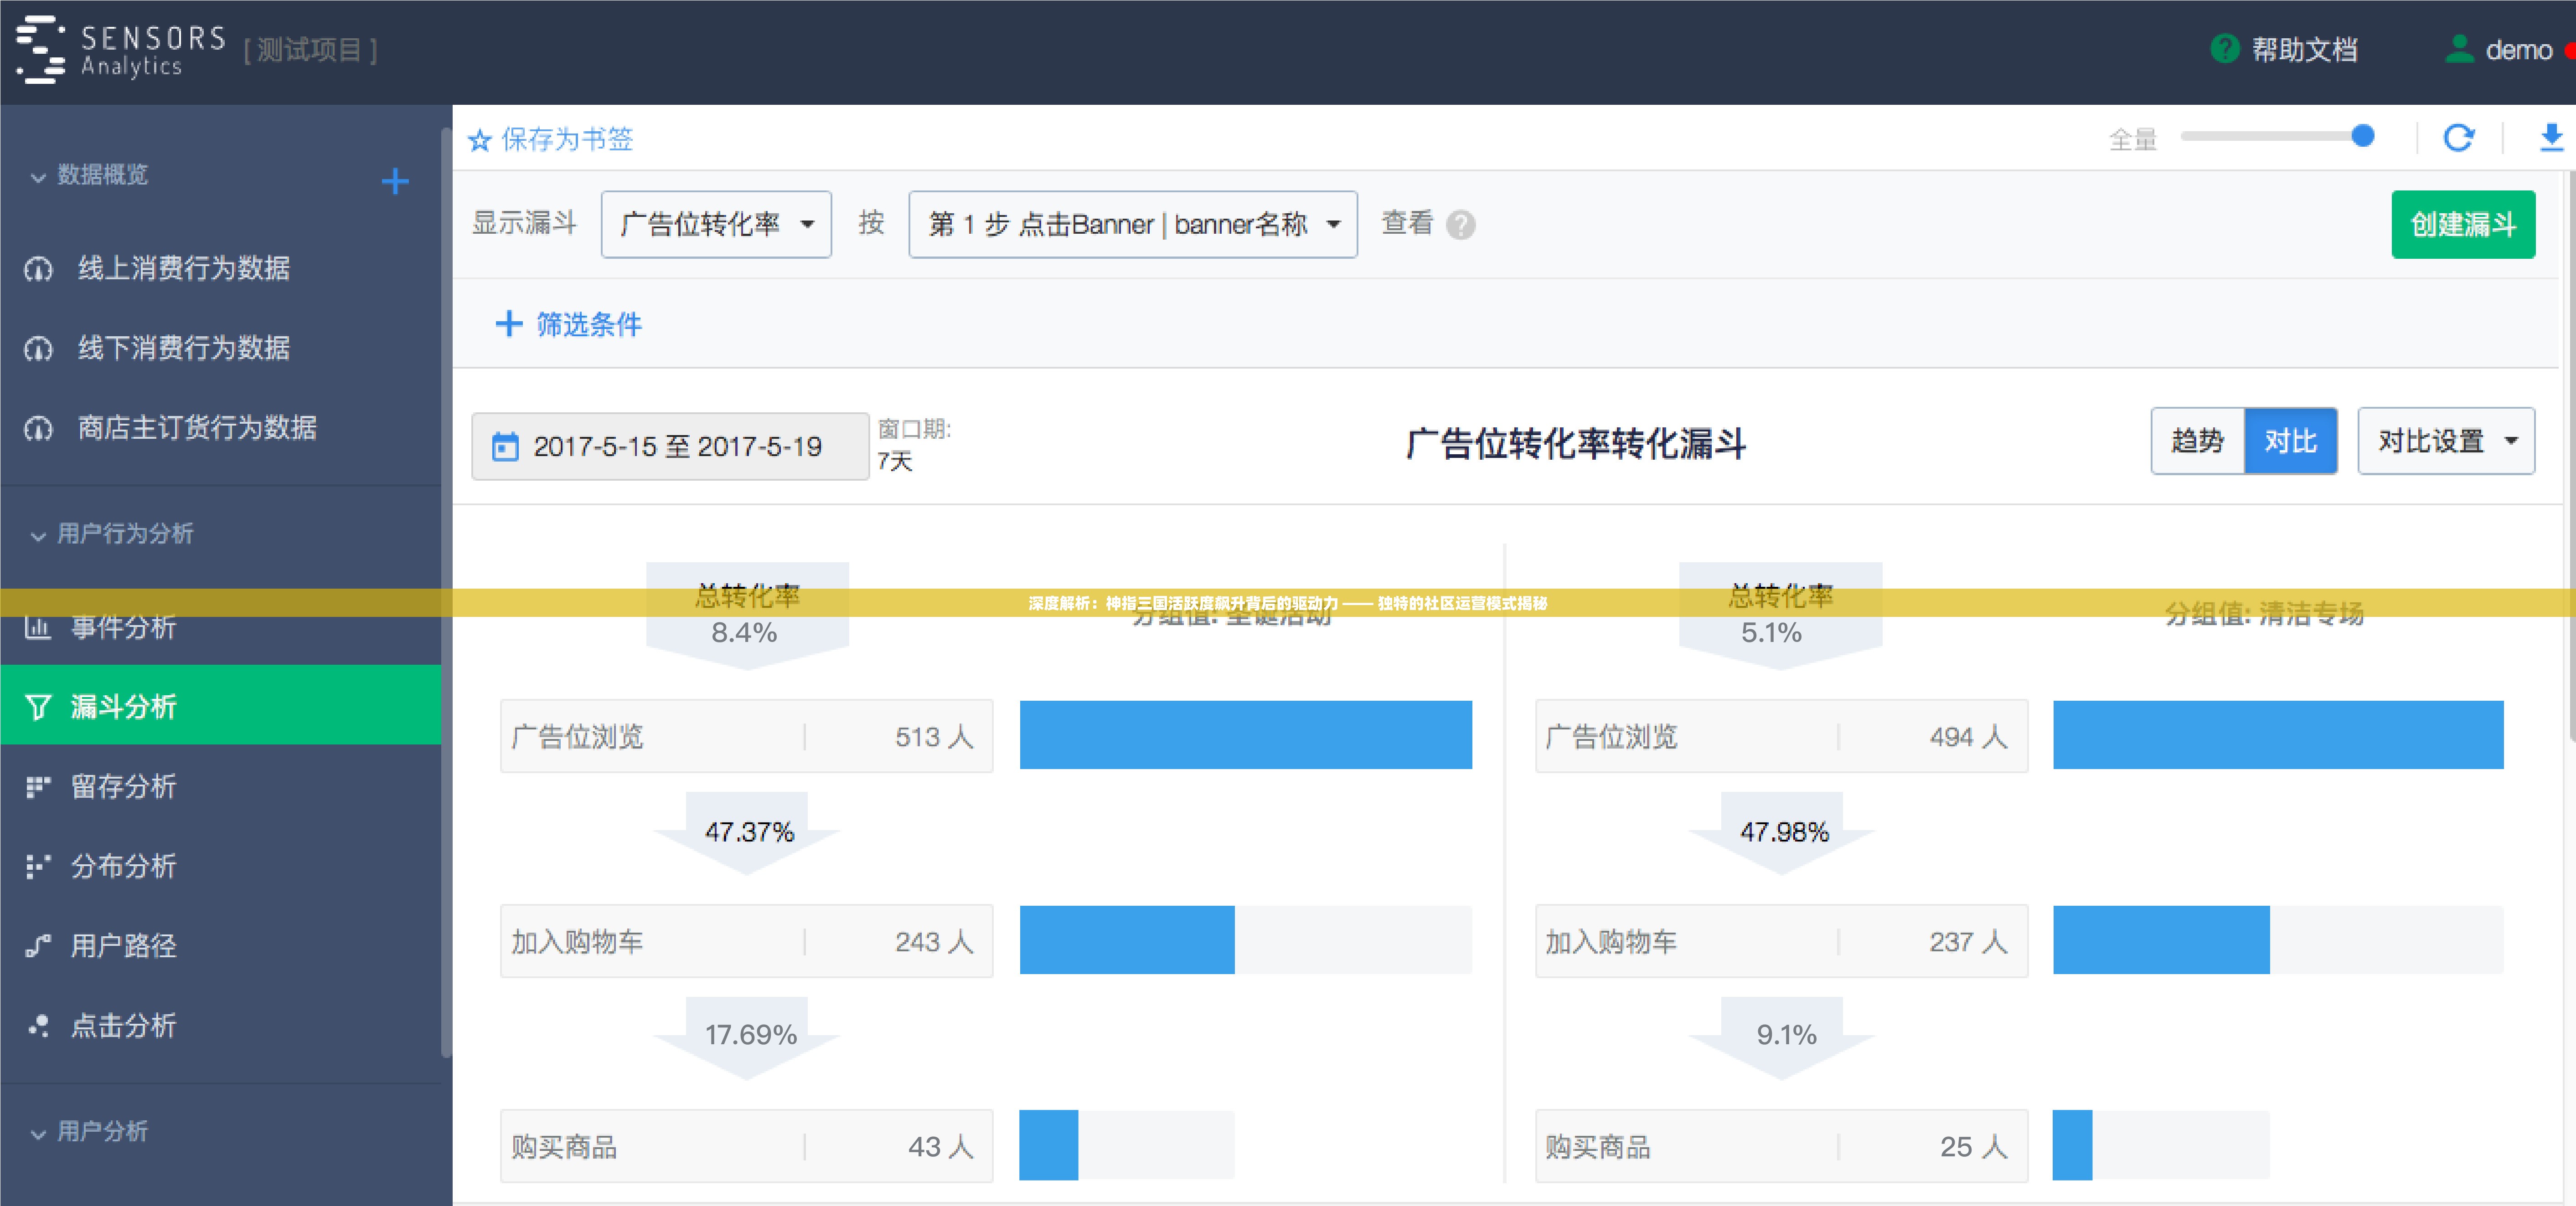The height and width of the screenshot is (1206, 2576).
Task: Click 保存为书签 link
Action: point(567,140)
